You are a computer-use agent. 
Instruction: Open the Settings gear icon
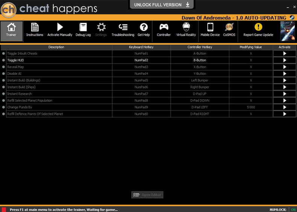click(x=101, y=27)
